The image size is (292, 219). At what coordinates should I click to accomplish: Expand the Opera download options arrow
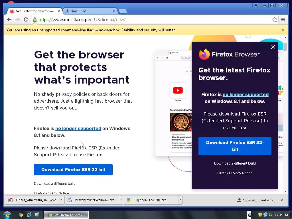pos(62,200)
